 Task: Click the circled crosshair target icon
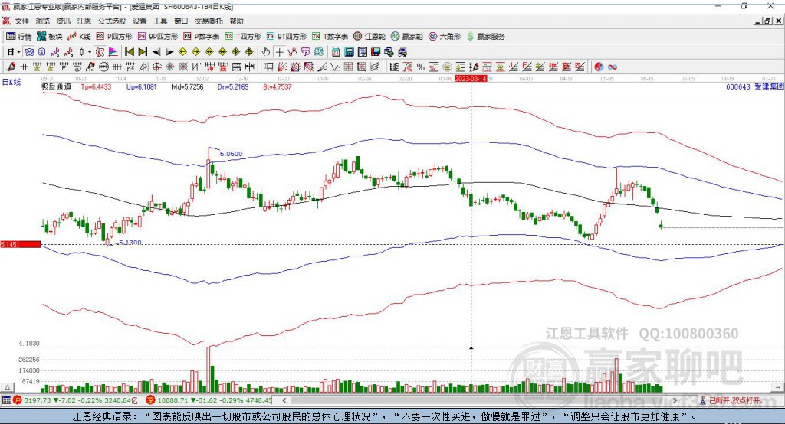click(156, 67)
